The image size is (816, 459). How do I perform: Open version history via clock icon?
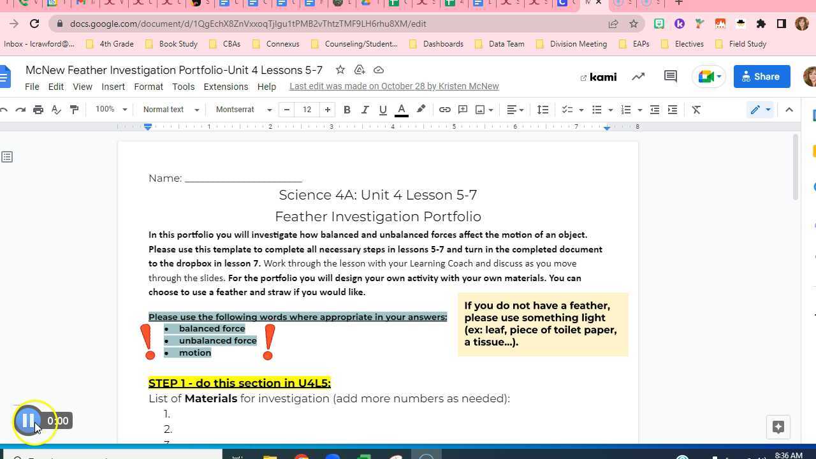(x=638, y=76)
